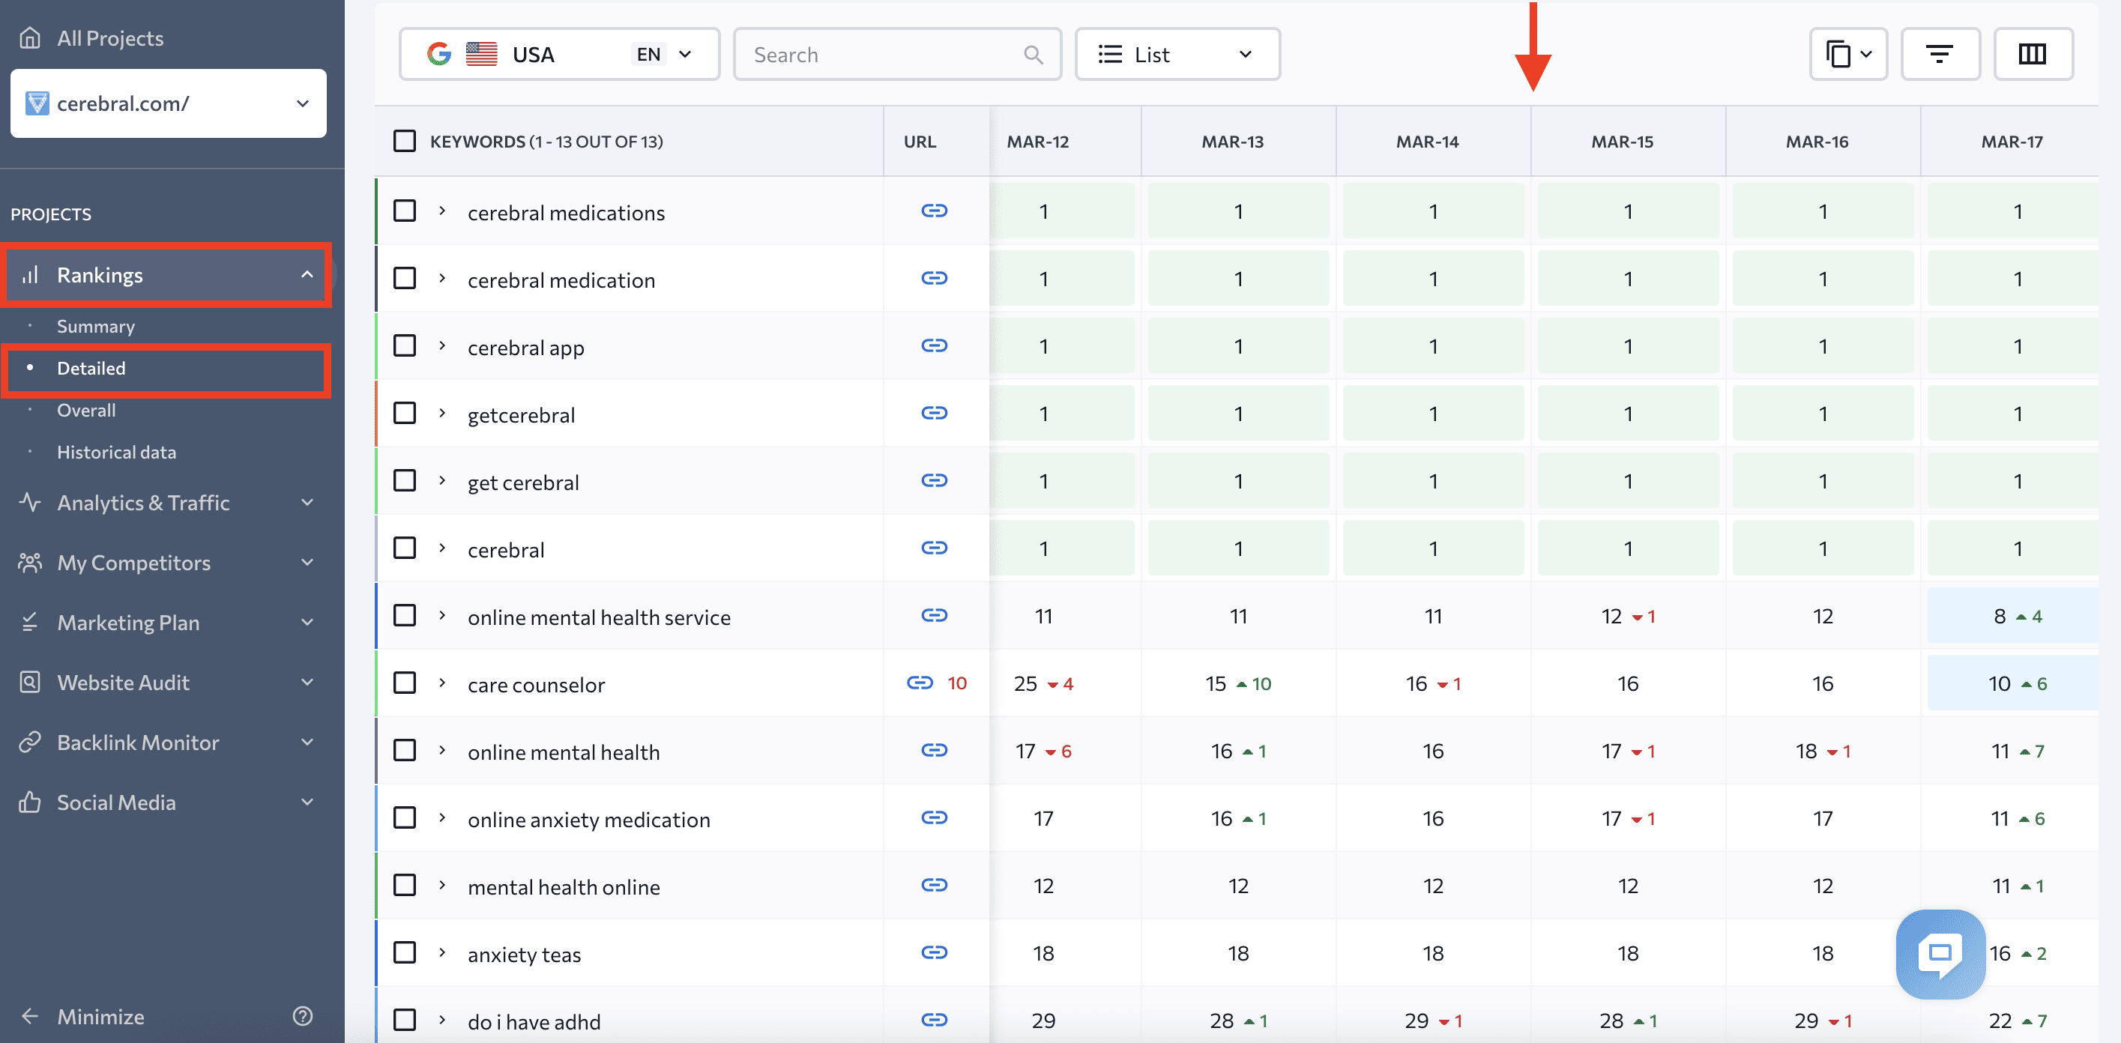Viewport: 2121px width, 1043px height.
Task: Open the Overall submenu item
Action: [x=86, y=411]
